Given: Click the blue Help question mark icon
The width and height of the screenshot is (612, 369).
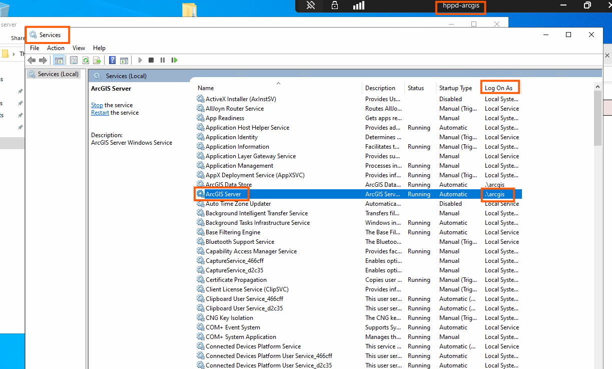Looking at the screenshot, I should coord(112,60).
